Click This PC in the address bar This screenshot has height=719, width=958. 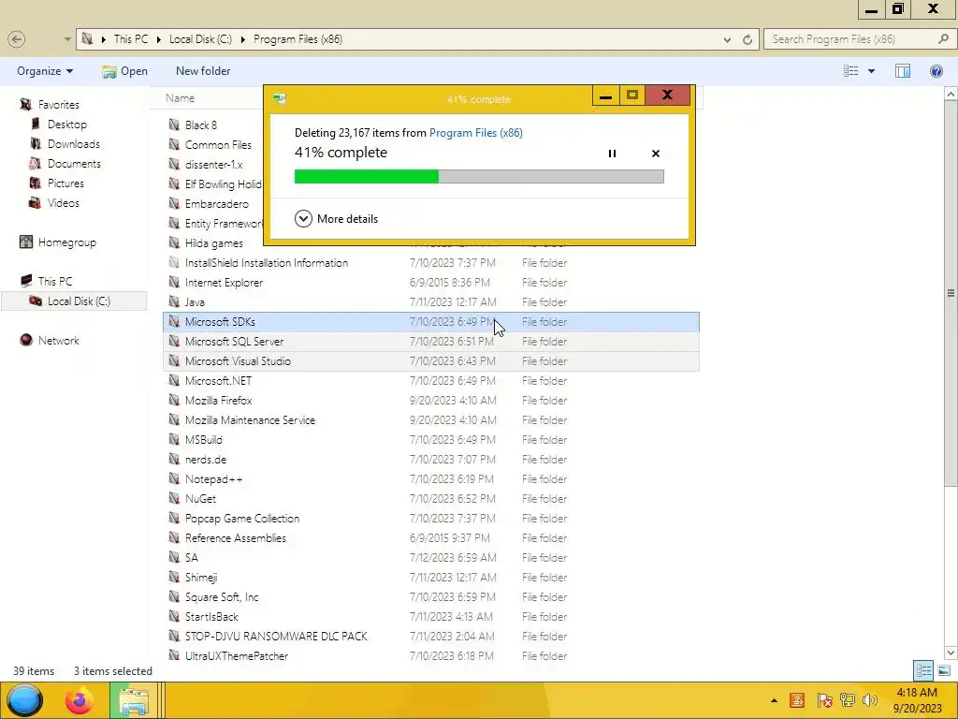(x=131, y=39)
